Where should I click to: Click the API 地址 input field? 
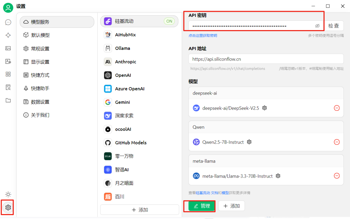(x=266, y=59)
